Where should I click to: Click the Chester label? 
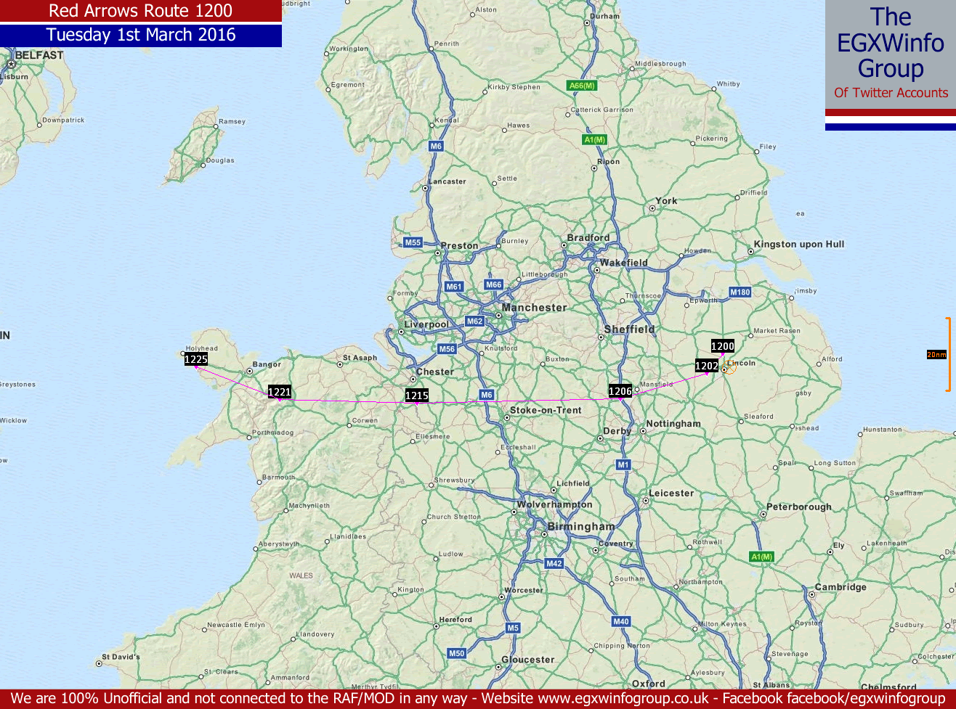point(435,372)
